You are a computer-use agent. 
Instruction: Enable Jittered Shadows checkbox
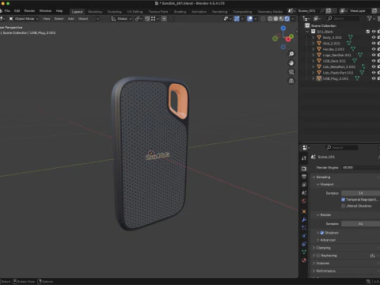tap(343, 206)
